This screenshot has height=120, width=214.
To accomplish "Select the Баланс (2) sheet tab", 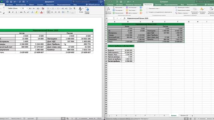I will (184, 116).
